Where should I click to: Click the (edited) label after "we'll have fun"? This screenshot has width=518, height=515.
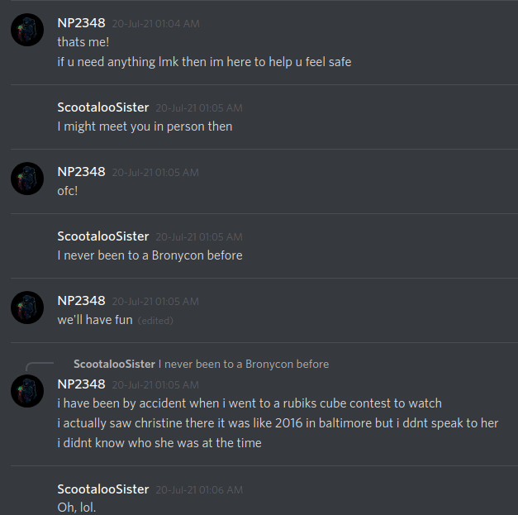pos(155,321)
